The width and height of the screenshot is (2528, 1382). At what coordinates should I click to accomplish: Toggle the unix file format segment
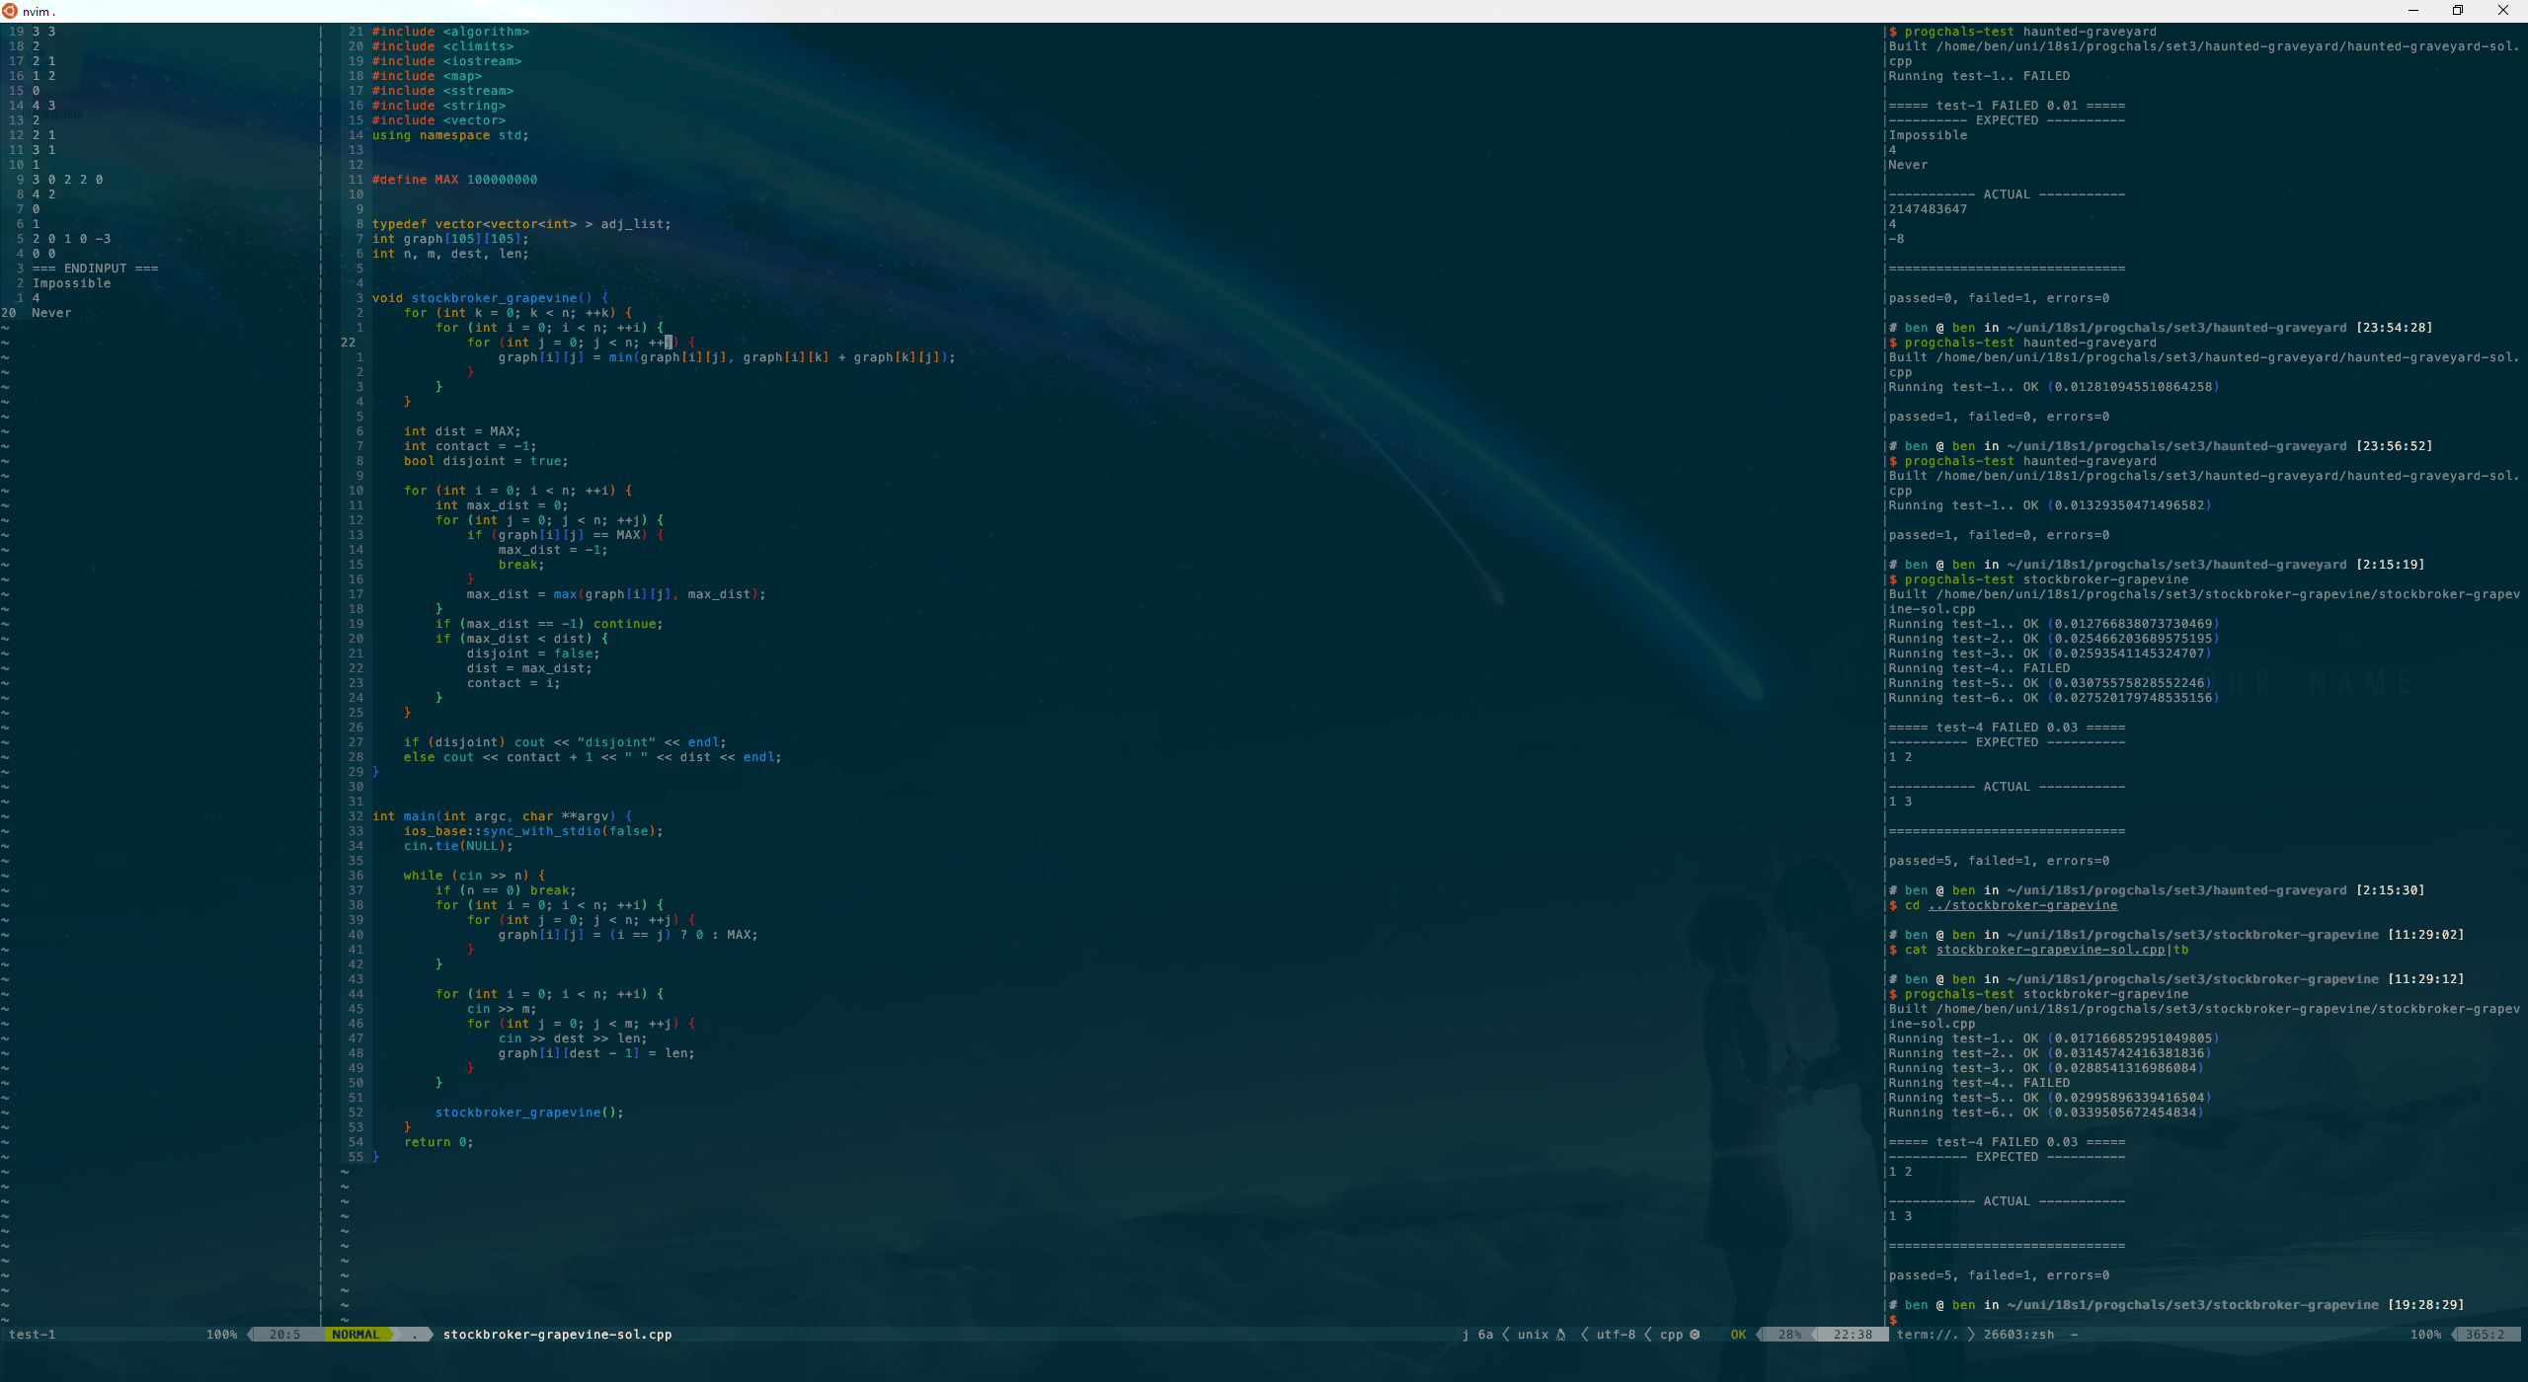[x=1533, y=1335]
